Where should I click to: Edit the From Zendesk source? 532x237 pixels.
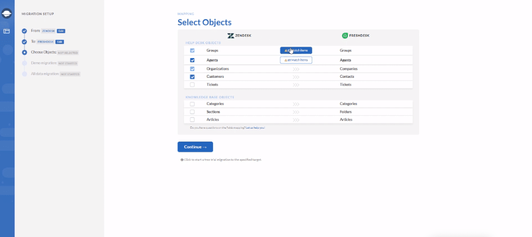coord(61,31)
